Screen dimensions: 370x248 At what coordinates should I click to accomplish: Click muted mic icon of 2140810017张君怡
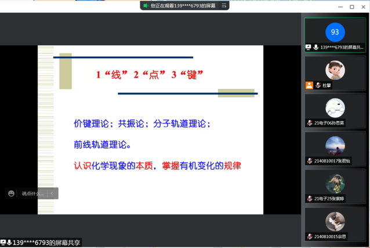click(x=310, y=161)
